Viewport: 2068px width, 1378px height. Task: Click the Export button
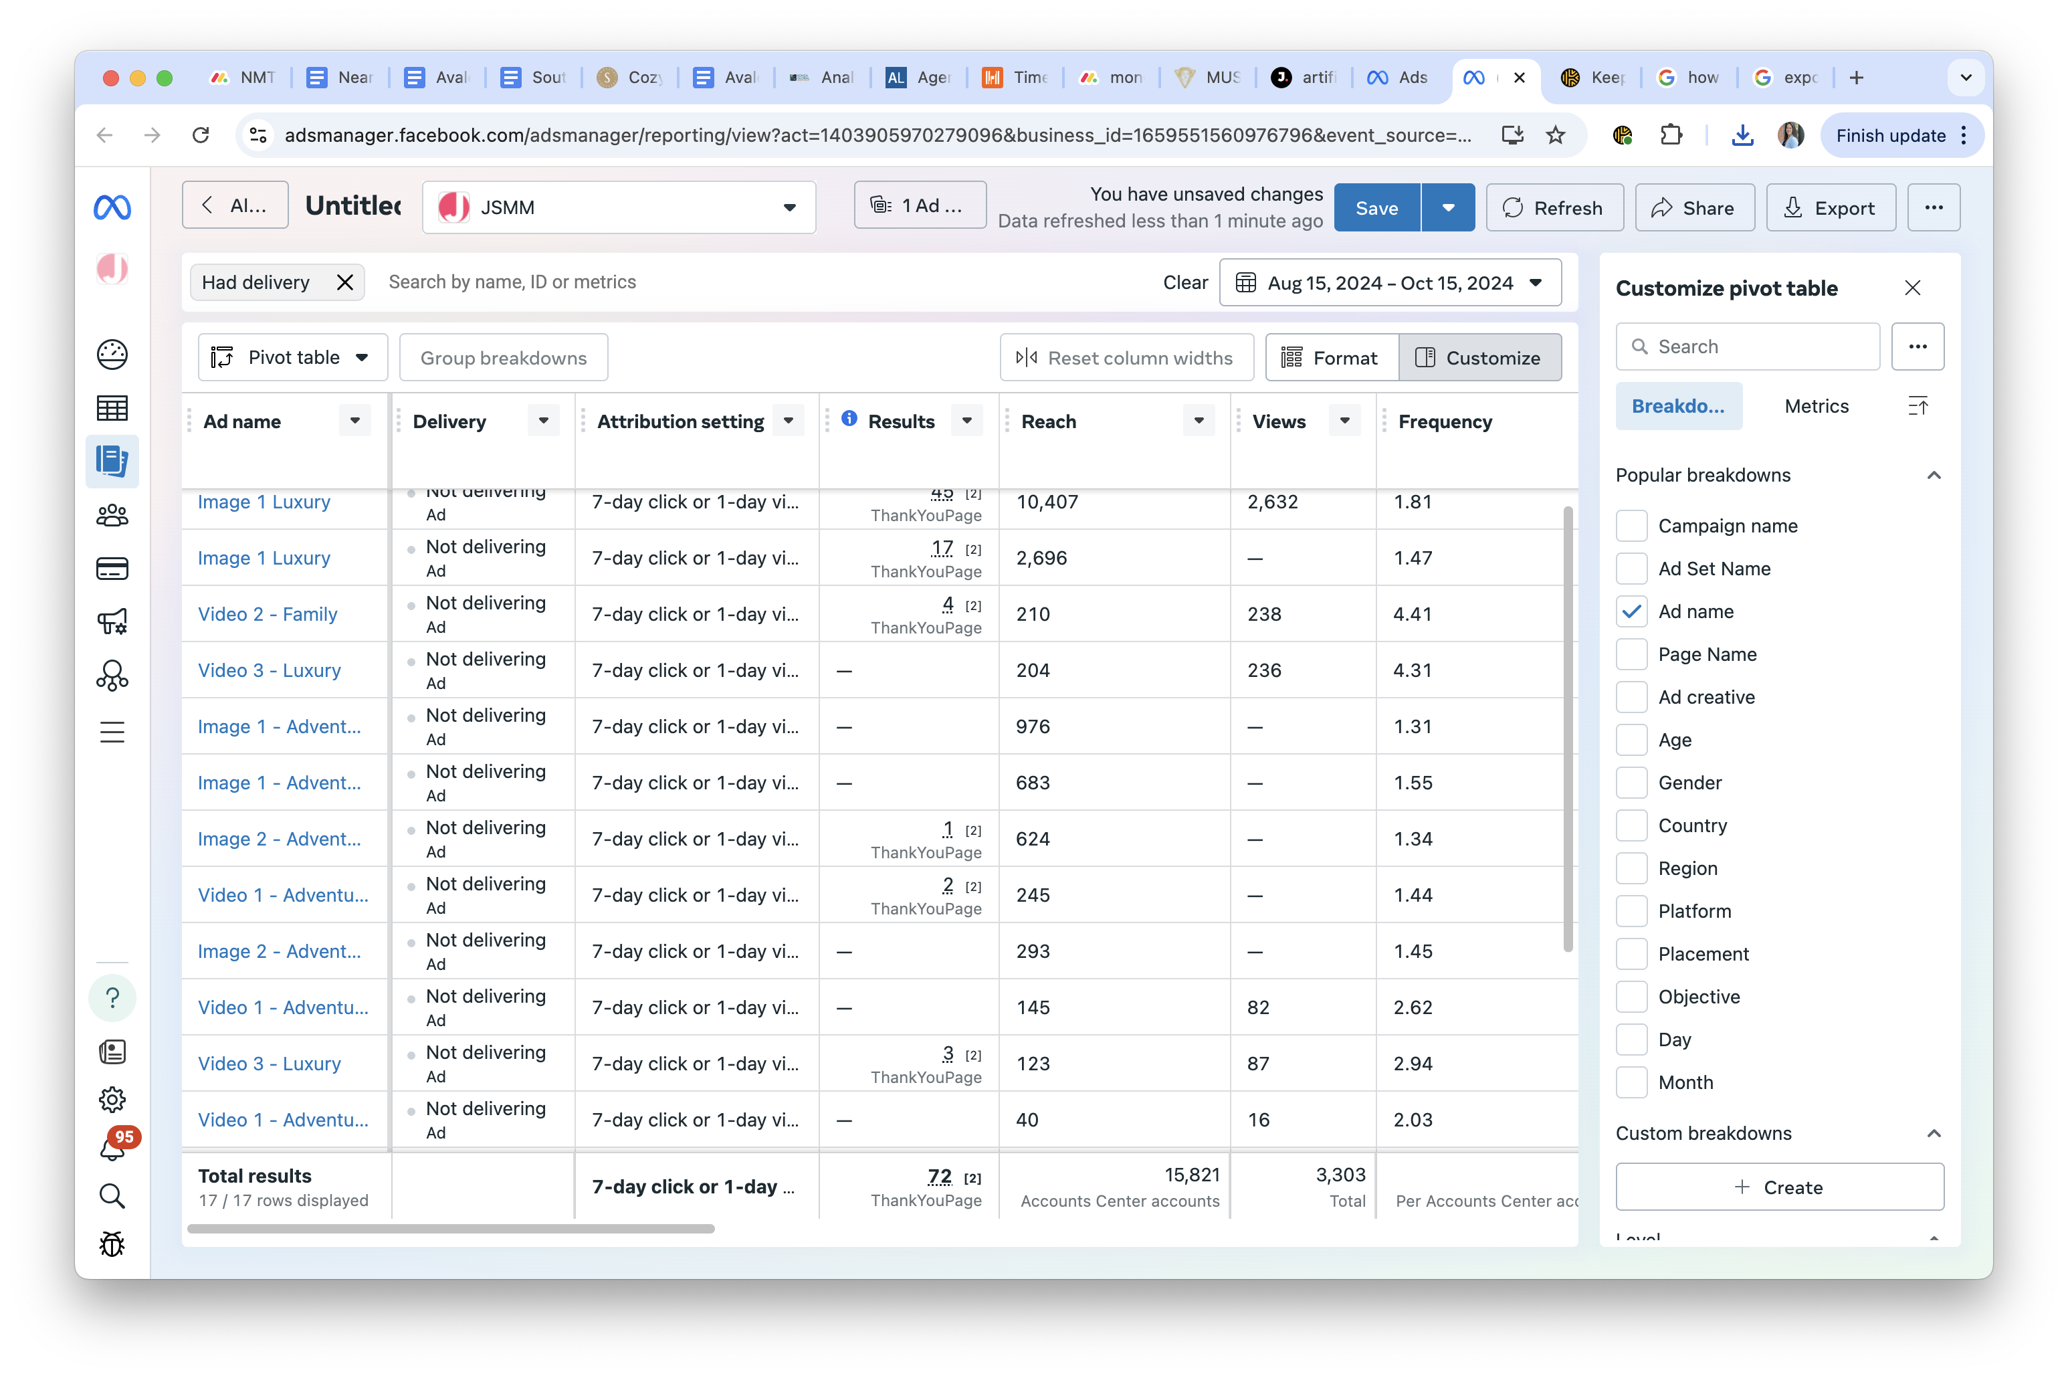click(1830, 207)
